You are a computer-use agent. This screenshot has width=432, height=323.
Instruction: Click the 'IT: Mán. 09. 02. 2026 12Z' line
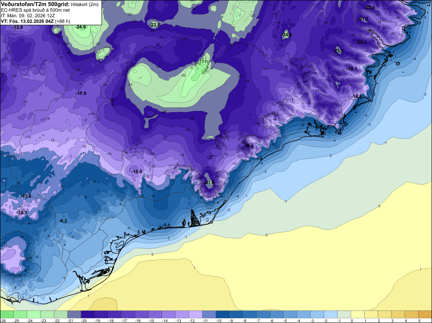tap(28, 16)
